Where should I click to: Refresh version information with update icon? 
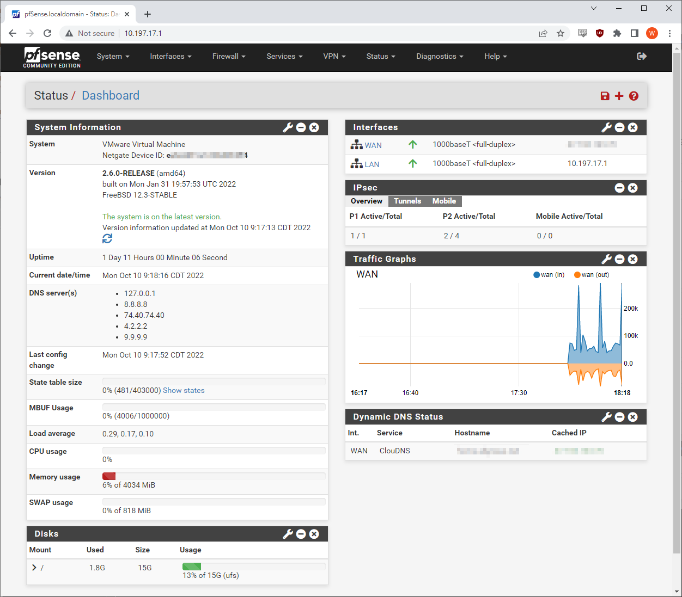pyautogui.click(x=107, y=239)
